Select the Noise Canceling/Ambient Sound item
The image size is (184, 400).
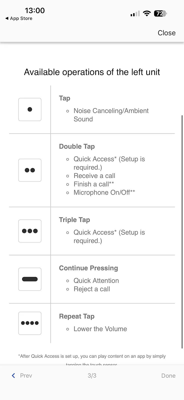click(111, 115)
